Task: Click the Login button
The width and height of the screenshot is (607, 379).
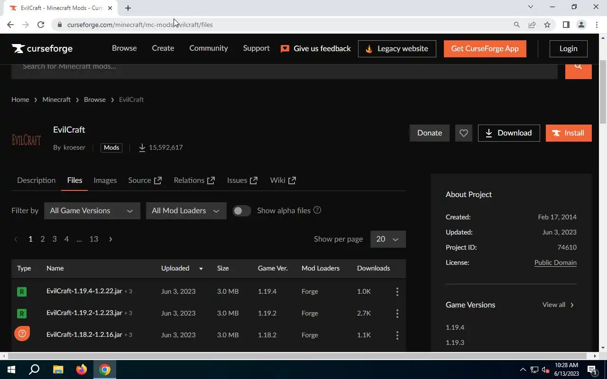Action: (x=568, y=49)
